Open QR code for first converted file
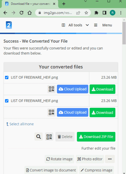The width and height of the screenshot is (126, 174). click(x=52, y=89)
